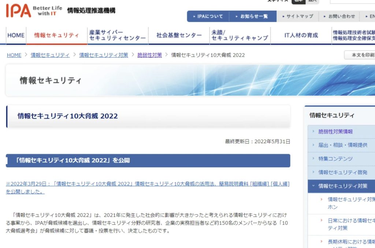
Task: Open 日常における情報セキュリティ対策 sub-item
Action: tap(351, 224)
